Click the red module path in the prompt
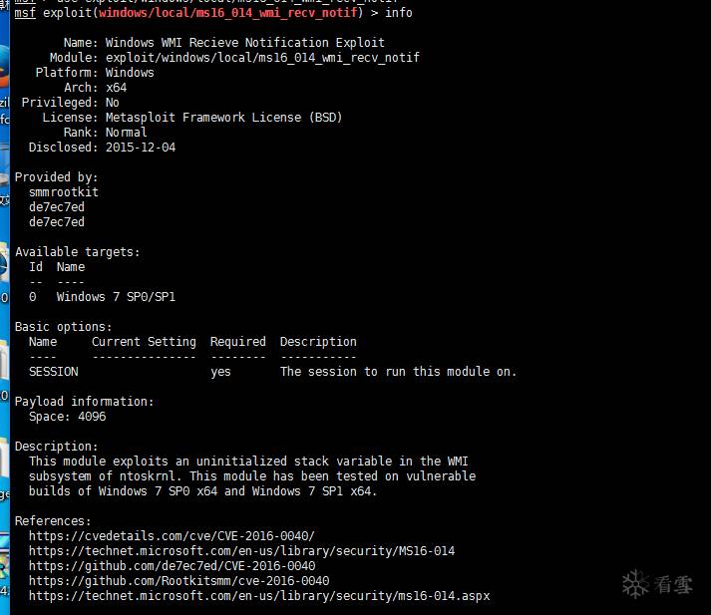Screen dimensions: 711x615 click(228, 13)
